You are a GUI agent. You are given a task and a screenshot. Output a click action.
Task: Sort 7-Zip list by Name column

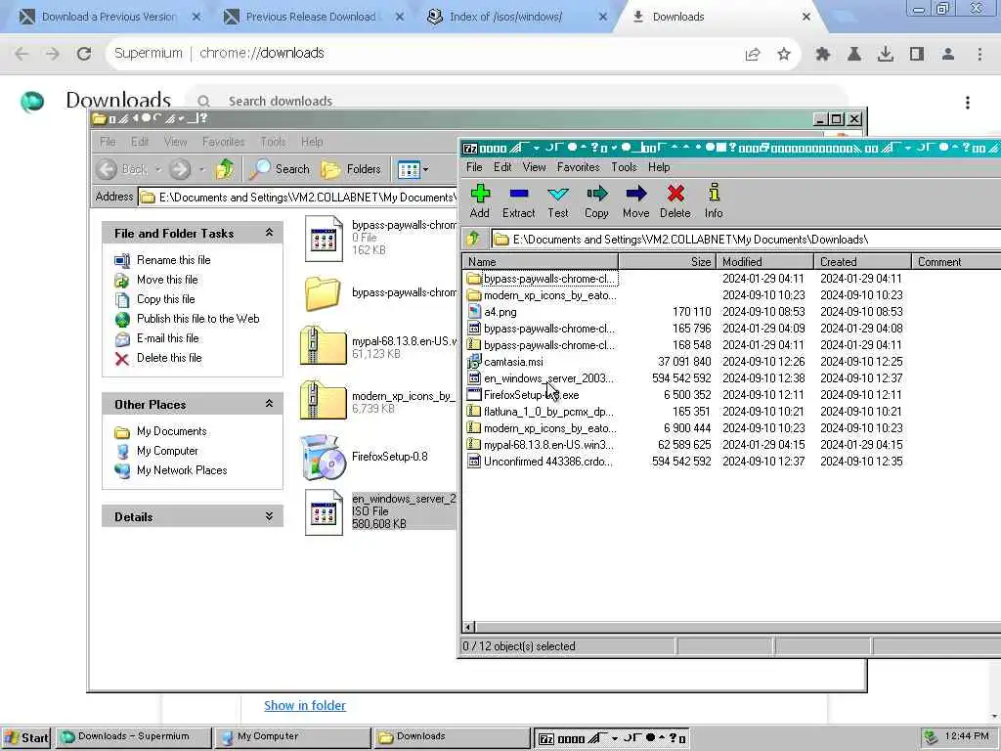pyautogui.click(x=540, y=262)
